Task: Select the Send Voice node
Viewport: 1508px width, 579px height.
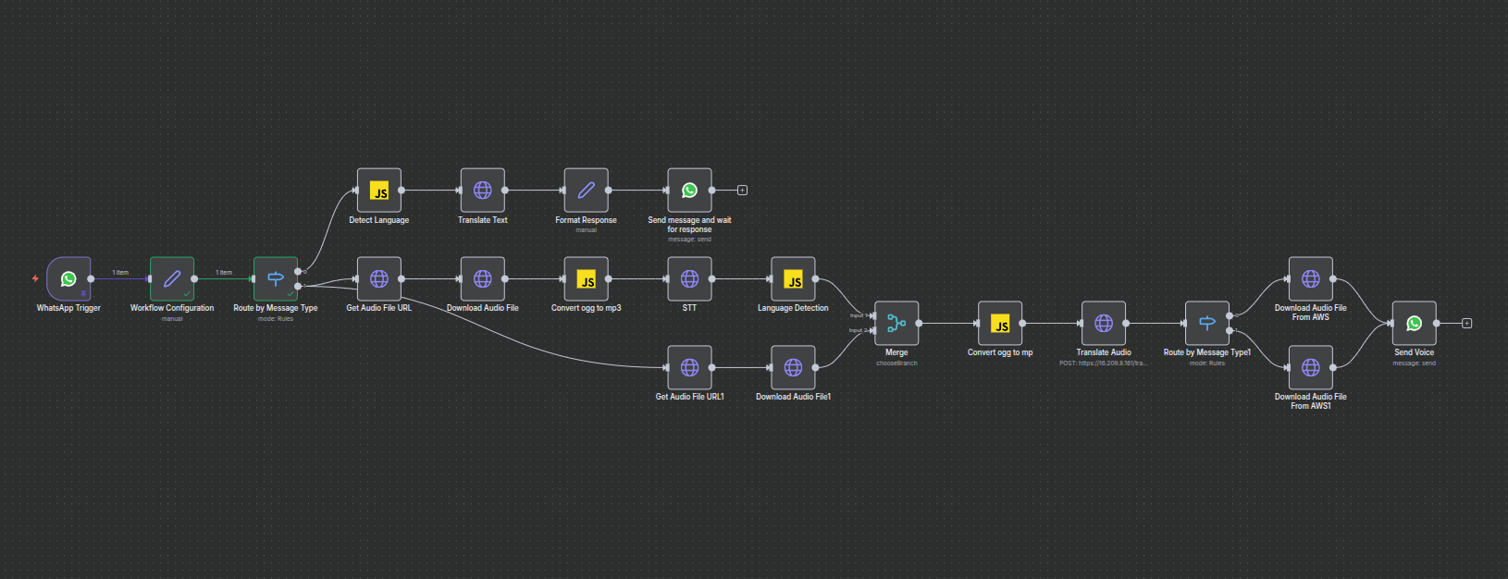Action: coord(1415,323)
